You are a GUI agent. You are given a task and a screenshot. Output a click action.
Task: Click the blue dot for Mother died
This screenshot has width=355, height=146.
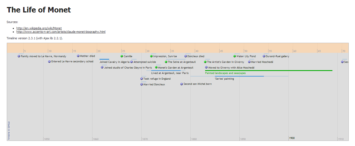click(x=78, y=56)
